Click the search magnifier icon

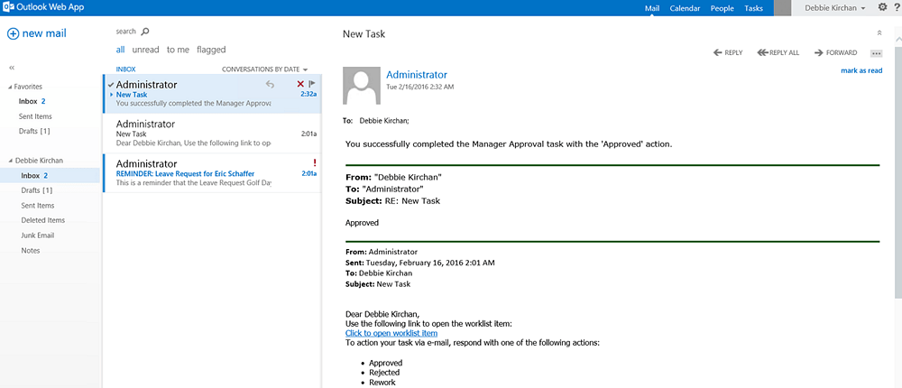click(145, 32)
